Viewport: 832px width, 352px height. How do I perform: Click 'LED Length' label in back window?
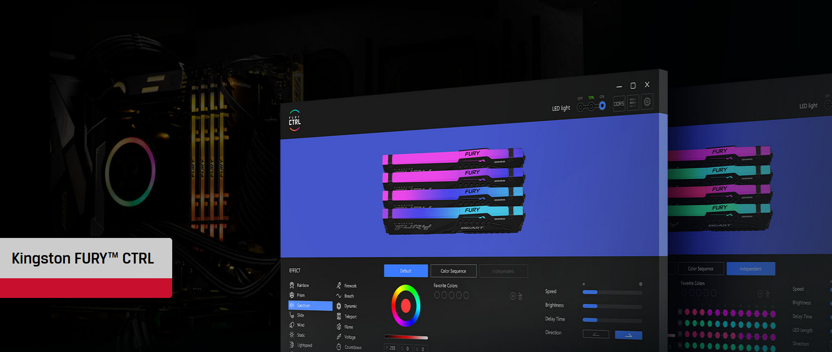(x=802, y=330)
